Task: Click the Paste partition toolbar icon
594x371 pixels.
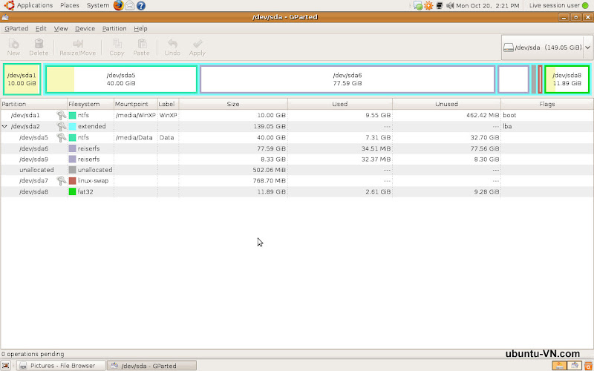Action: tap(141, 47)
